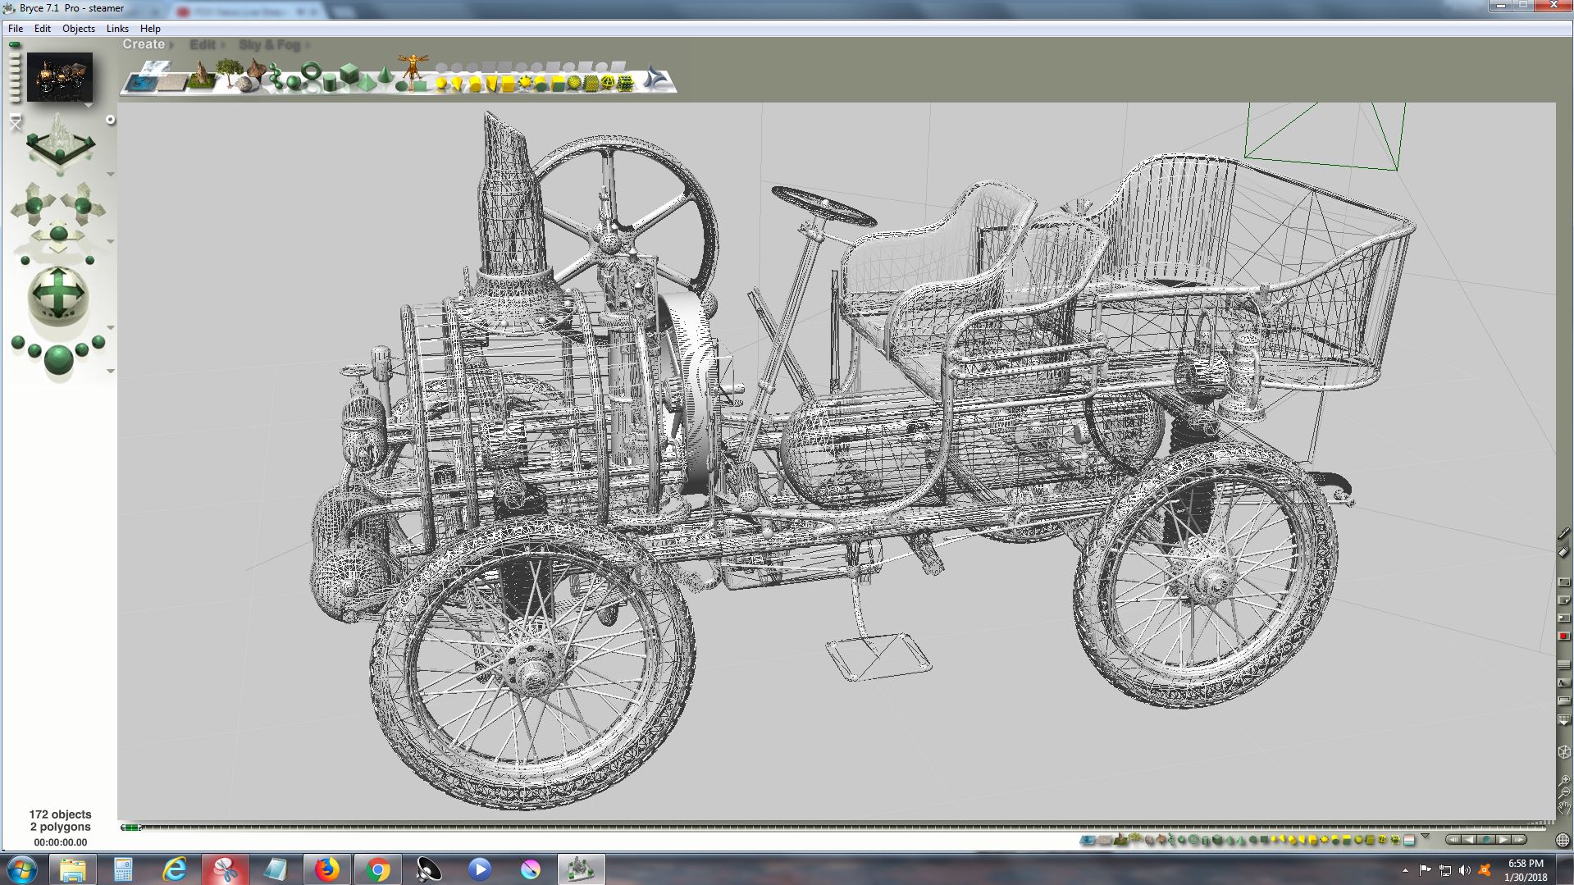Create a green sphere primitive in top palette
Screen dimensions: 1574x885
pos(294,82)
